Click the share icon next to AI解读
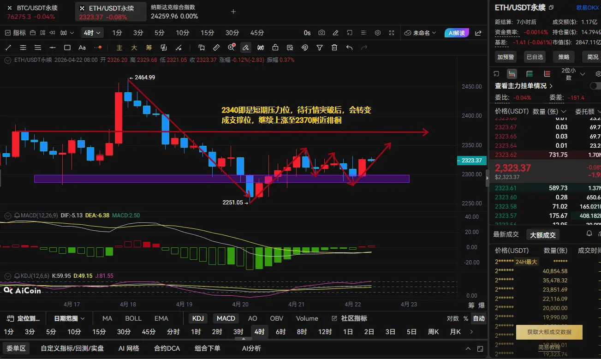Image resolution: width=601 pixels, height=359 pixels. pyautogui.click(x=478, y=33)
